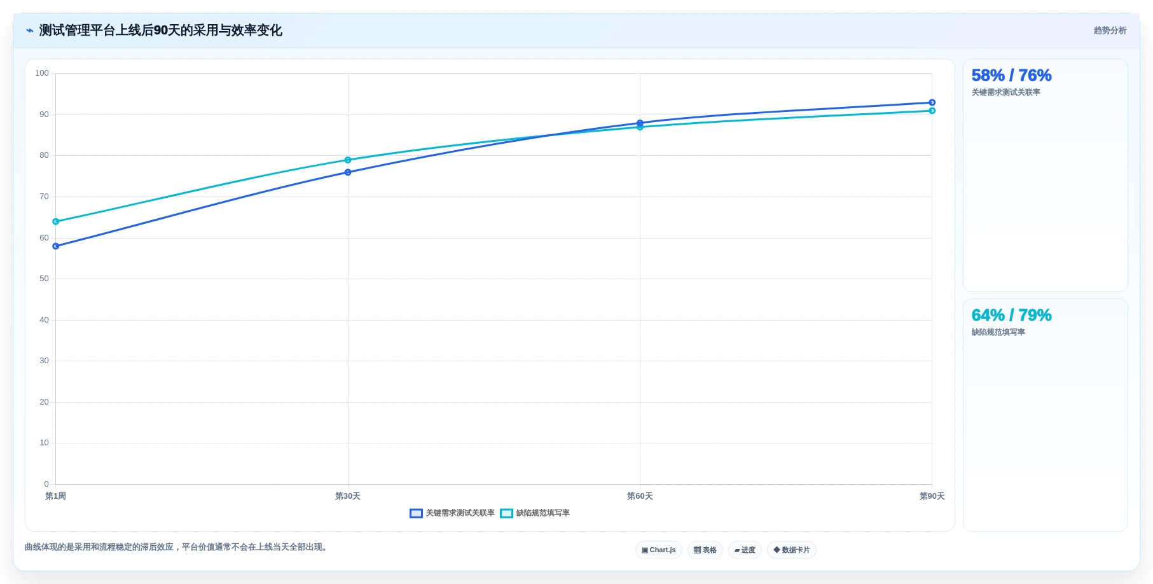Viewport: 1153px width, 584px height.
Task: Click the blue legend swatch for 关键需求测试关联率
Action: click(416, 513)
